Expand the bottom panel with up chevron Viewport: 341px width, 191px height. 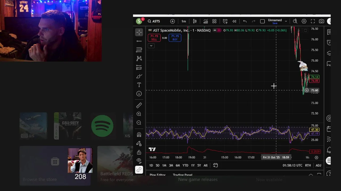click(311, 175)
